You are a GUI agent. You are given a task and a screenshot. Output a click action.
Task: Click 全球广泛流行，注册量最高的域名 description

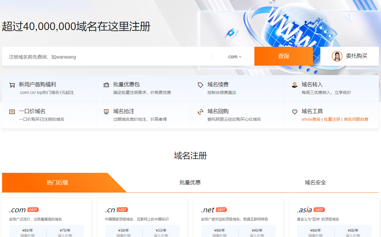[36, 219]
